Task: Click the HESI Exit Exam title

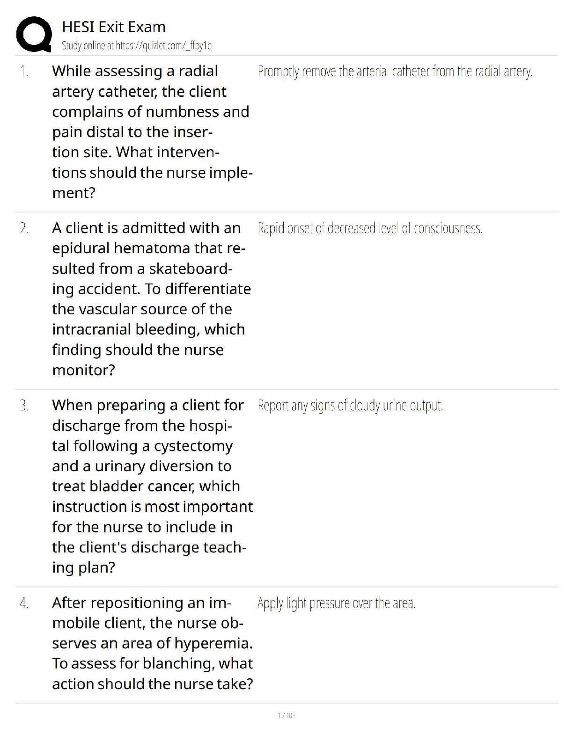Action: [x=114, y=27]
